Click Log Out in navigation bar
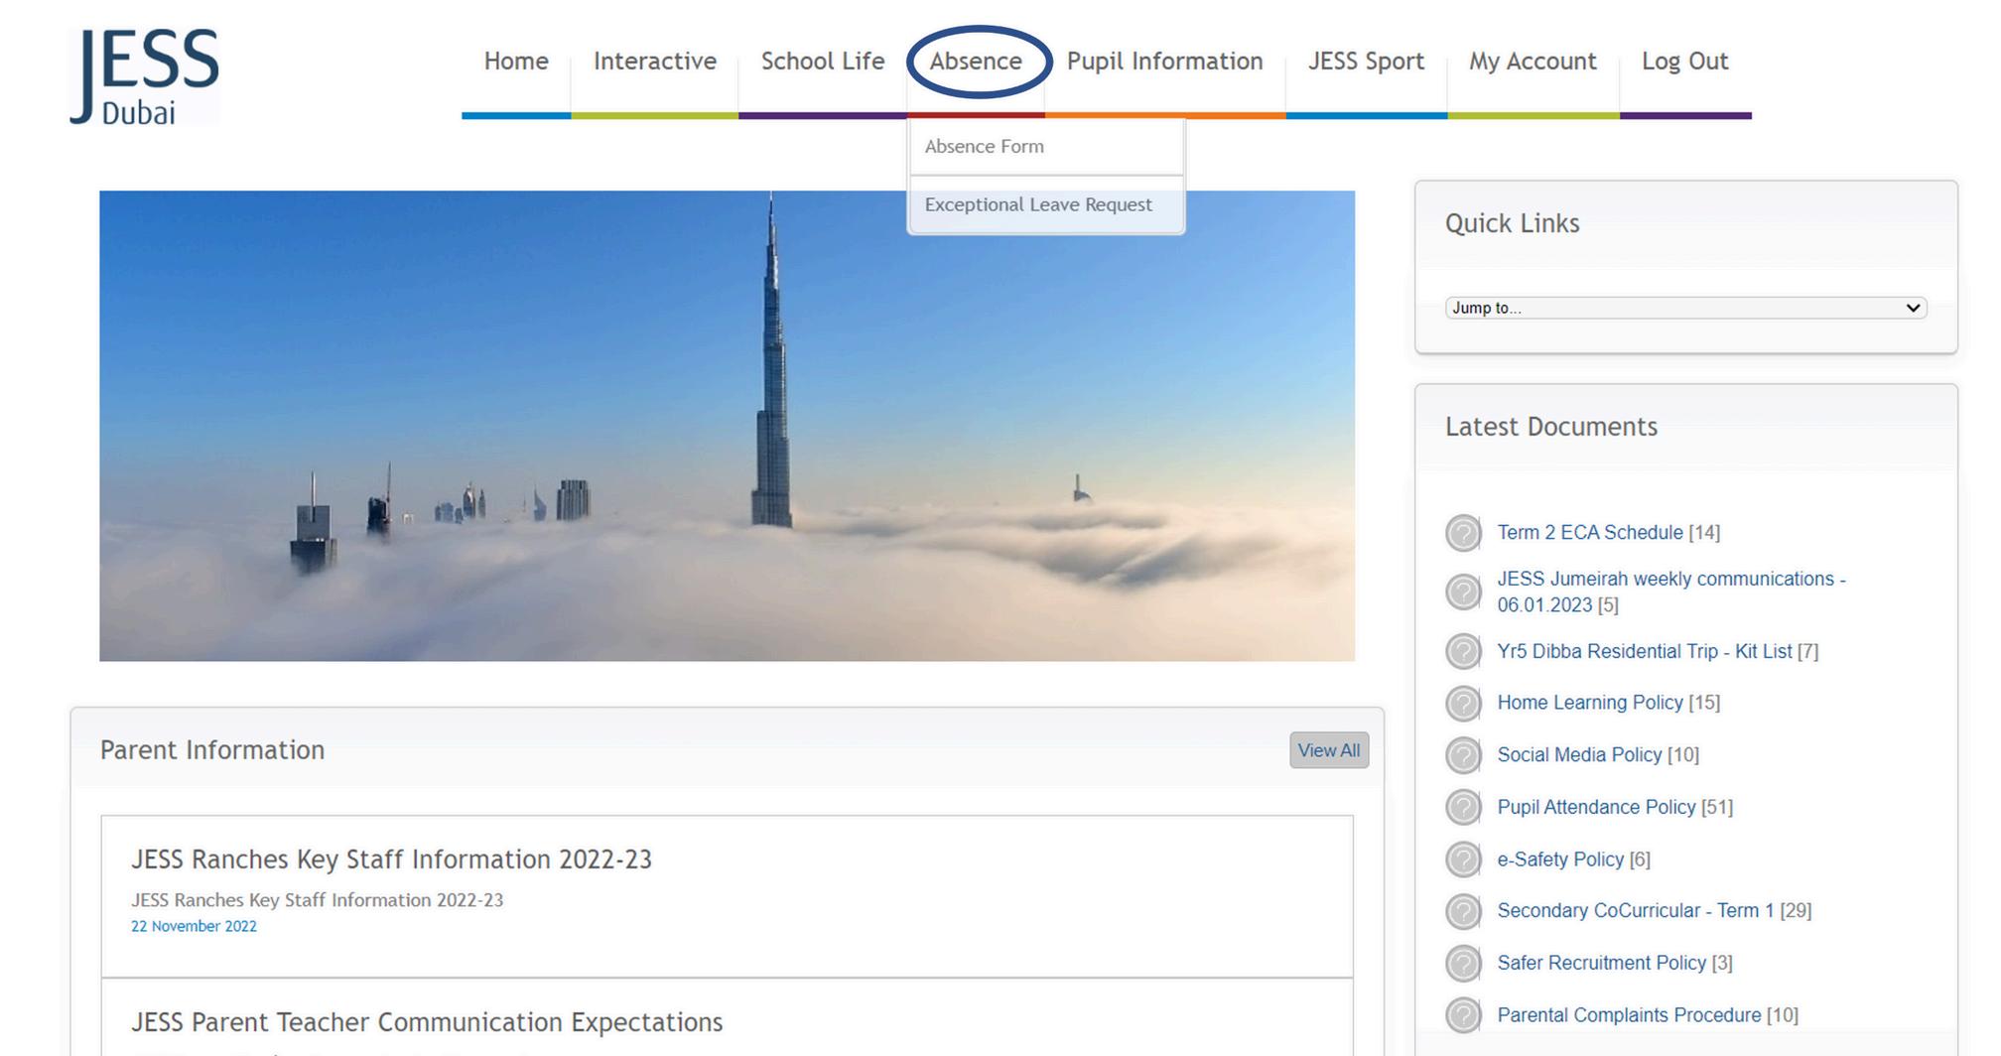 pos(1684,62)
